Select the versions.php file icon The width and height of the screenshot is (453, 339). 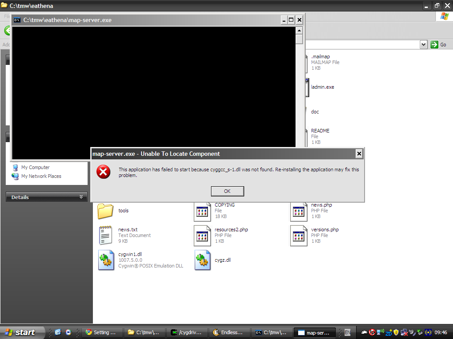click(x=299, y=235)
